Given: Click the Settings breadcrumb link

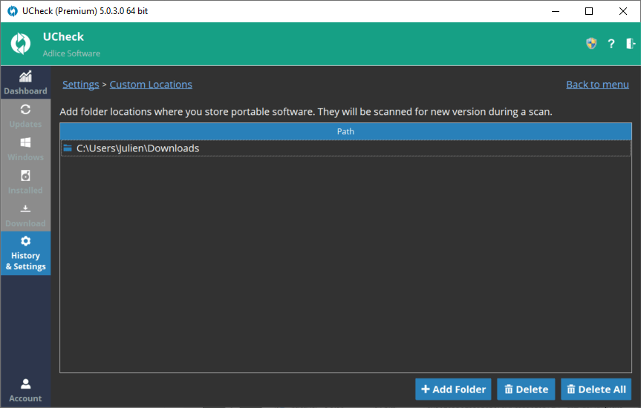Looking at the screenshot, I should 80,85.
